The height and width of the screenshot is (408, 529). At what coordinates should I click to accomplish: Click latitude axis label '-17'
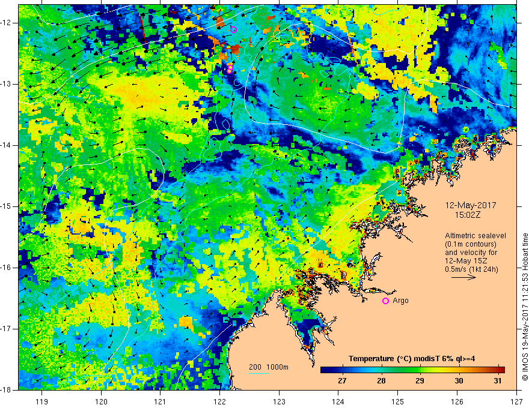[7, 329]
